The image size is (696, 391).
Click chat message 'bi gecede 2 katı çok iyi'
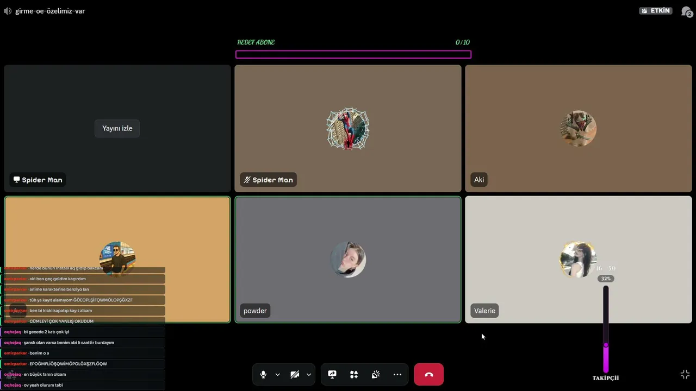[46, 332]
